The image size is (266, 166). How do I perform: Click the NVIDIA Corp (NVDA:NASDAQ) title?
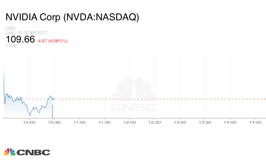(x=72, y=17)
